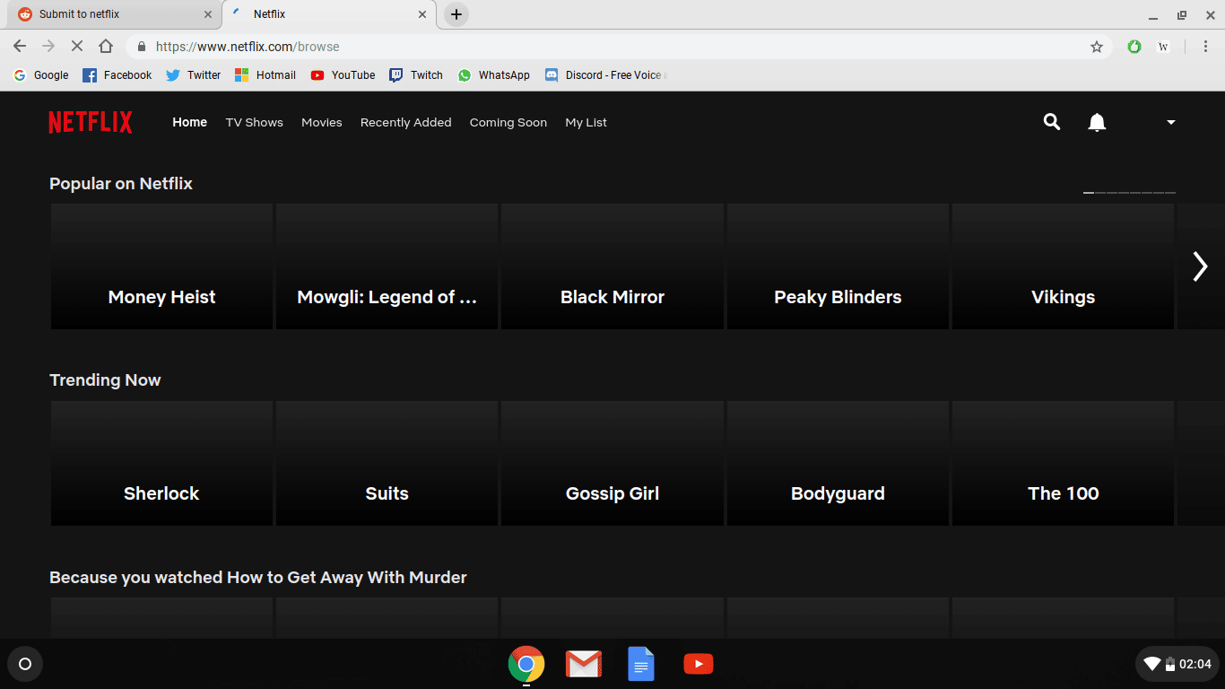
Task: Click the browser forward arrow
Action: click(48, 47)
